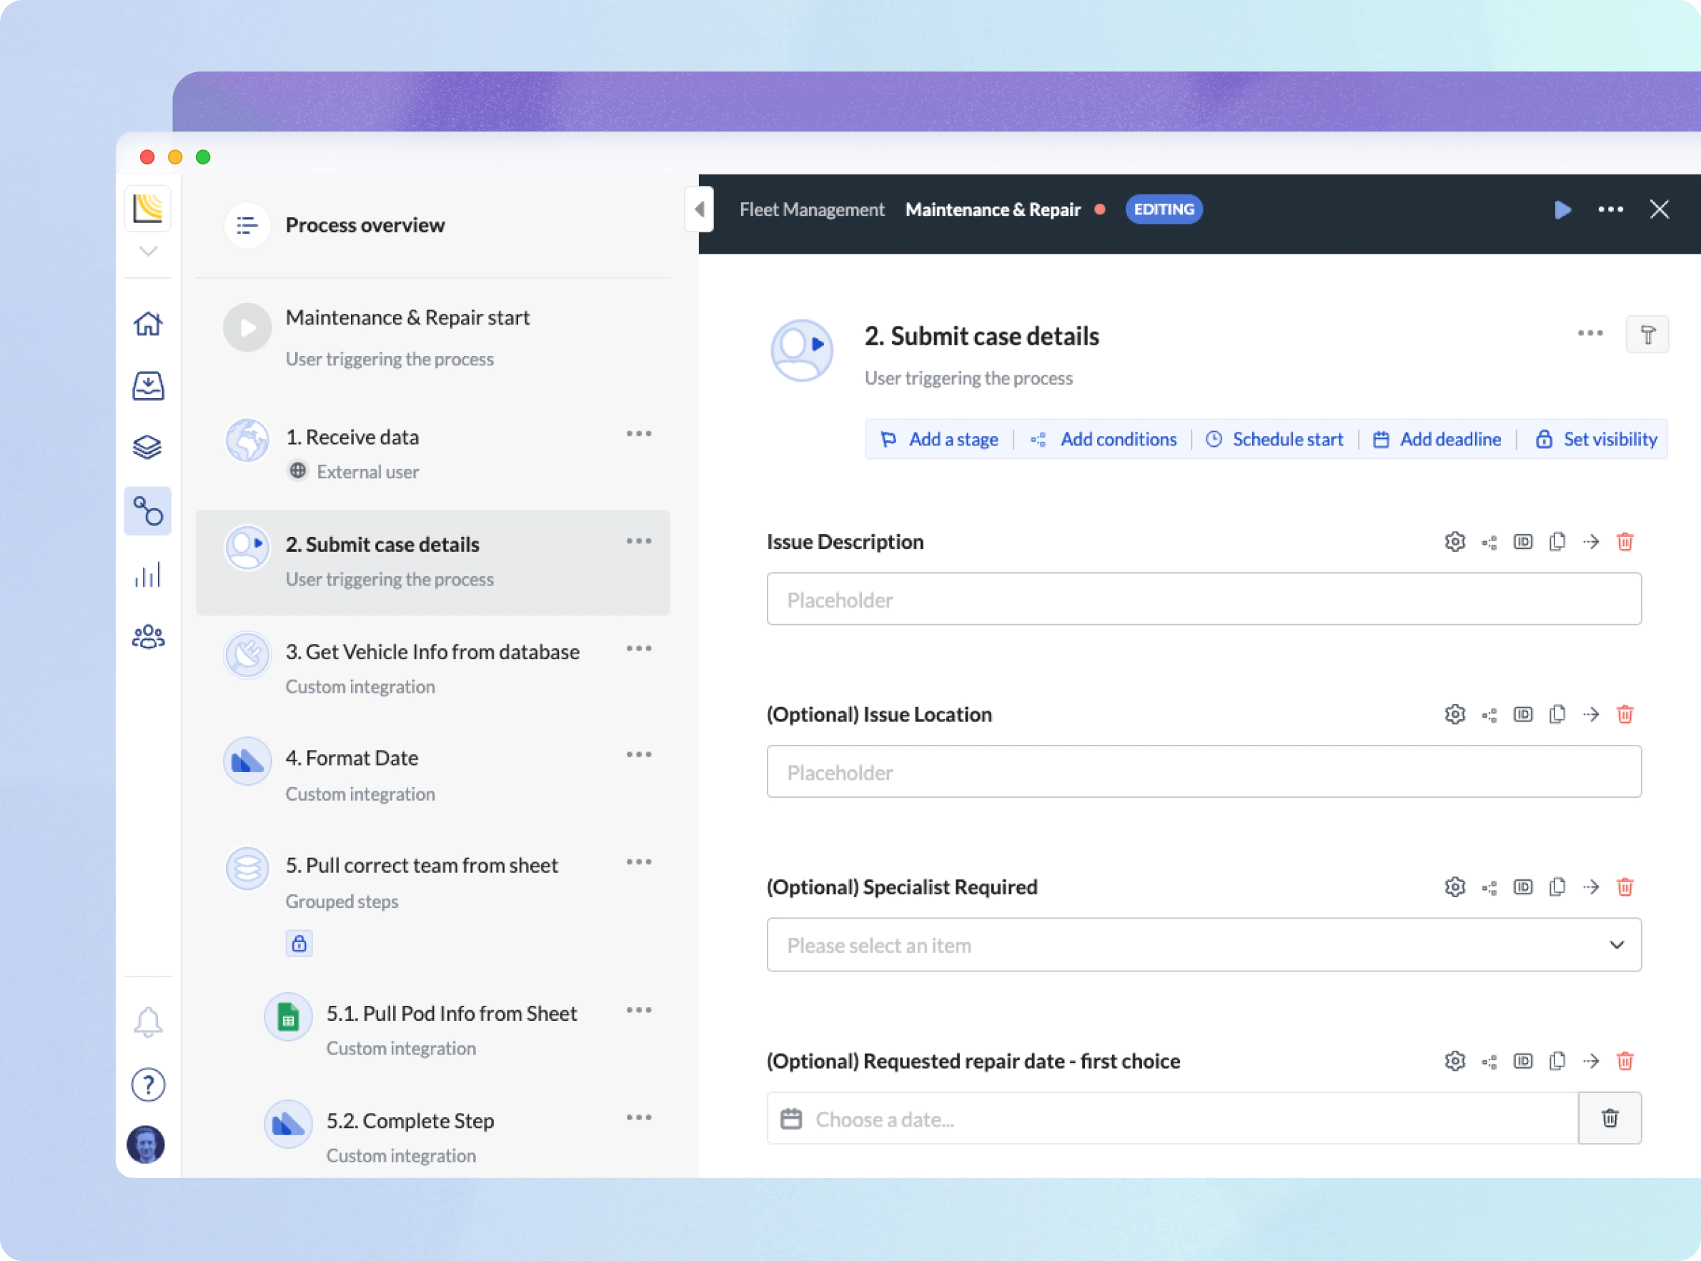Collapse the process sidebar panel arrow
The image size is (1701, 1261).
tap(699, 209)
